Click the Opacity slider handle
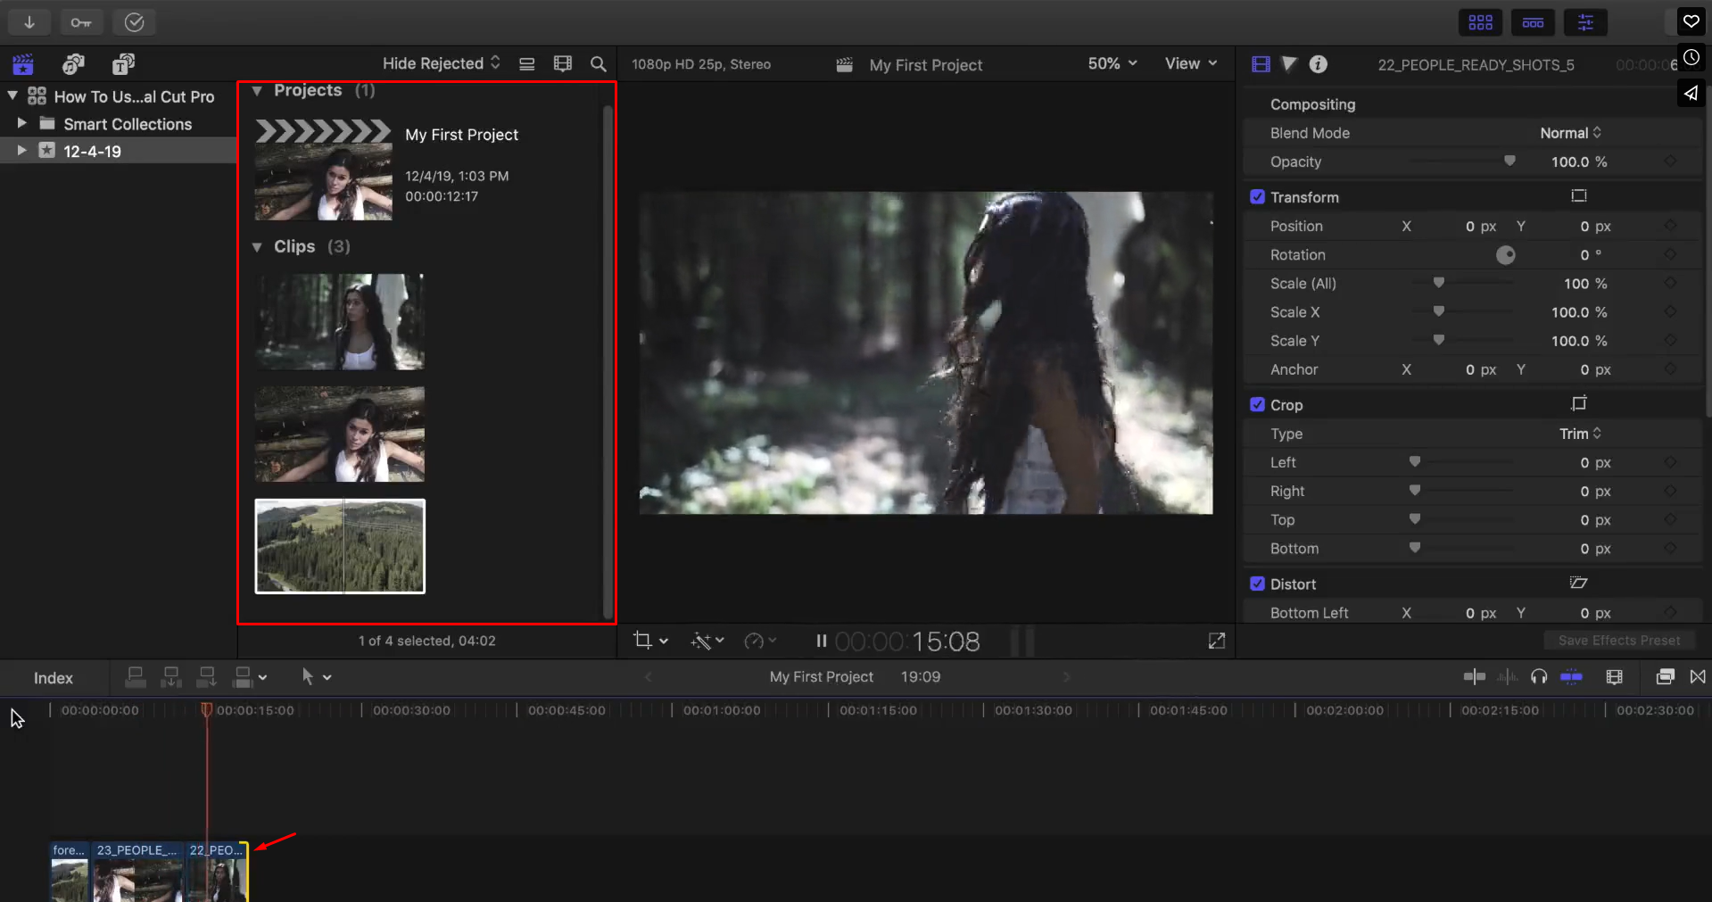Screen dimensions: 1712x902 [1509, 161]
